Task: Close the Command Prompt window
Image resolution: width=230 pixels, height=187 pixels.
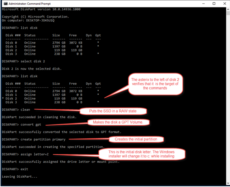Action: (x=225, y=4)
